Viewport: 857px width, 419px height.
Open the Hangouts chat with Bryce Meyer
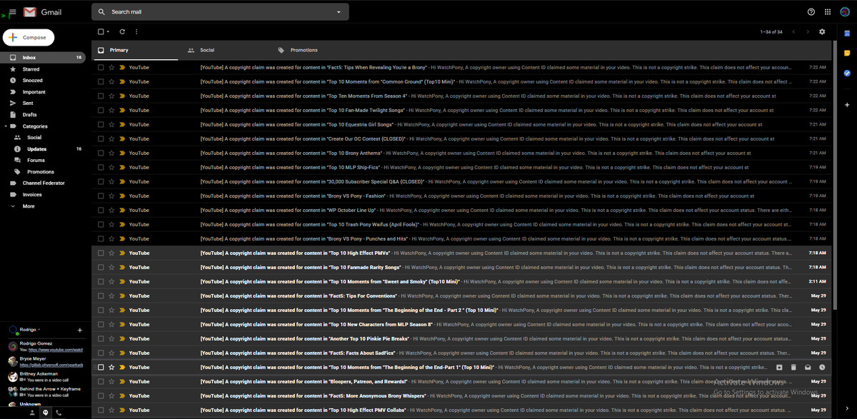pyautogui.click(x=44, y=361)
